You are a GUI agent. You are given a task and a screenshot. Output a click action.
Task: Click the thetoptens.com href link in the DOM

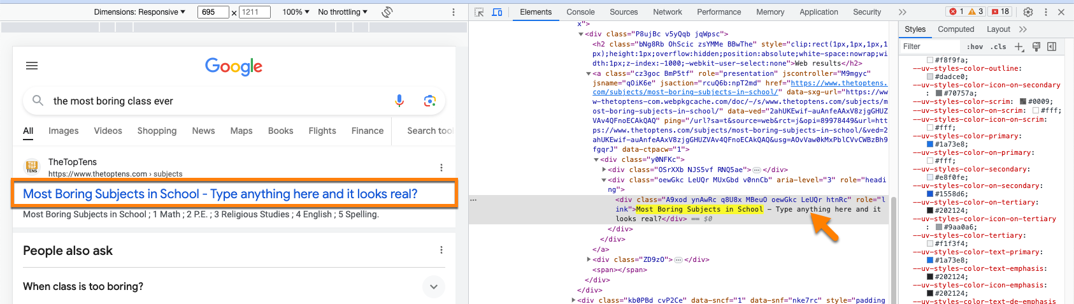coord(838,83)
